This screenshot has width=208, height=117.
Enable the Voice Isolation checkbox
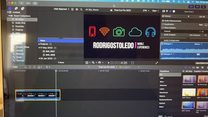pos(163,28)
